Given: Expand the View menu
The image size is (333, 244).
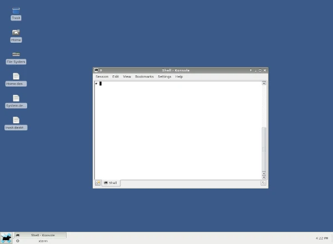Looking at the screenshot, I should pyautogui.click(x=127, y=77).
